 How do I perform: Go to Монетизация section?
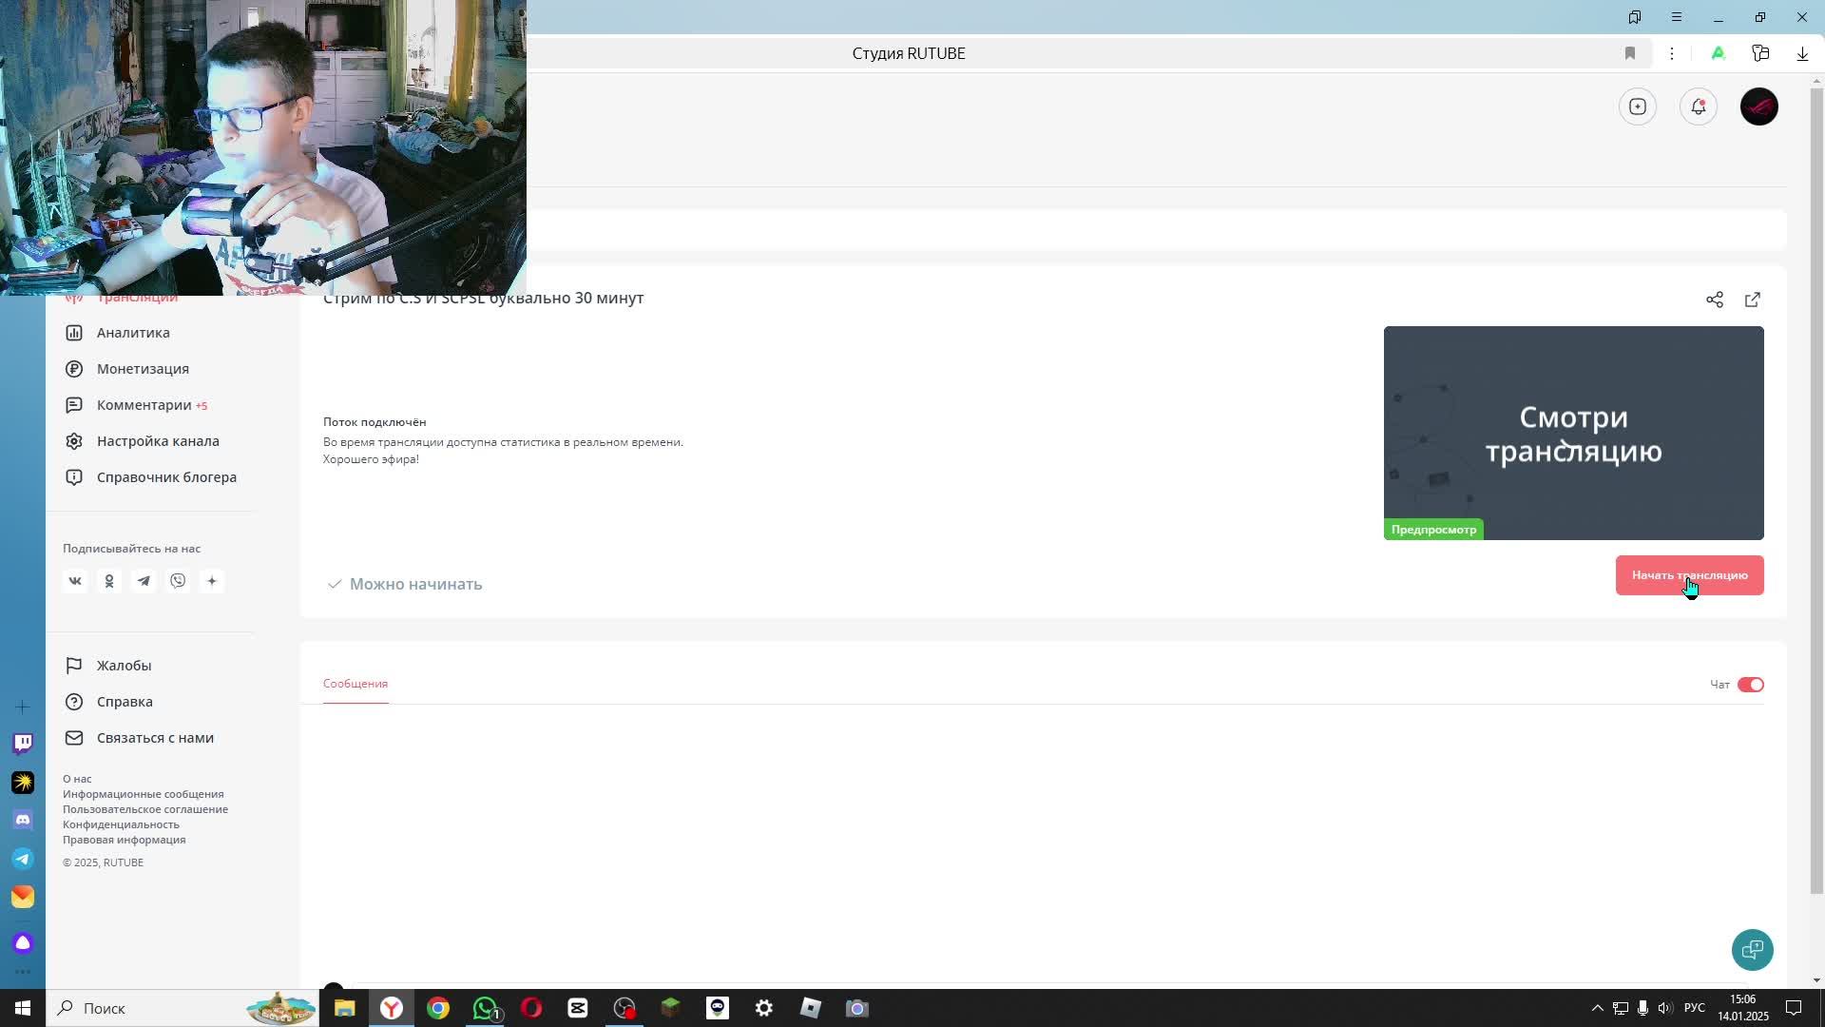(143, 369)
